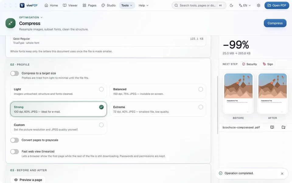Choose the Balanced profile option
Screen dimensions: 292x183
158,91
